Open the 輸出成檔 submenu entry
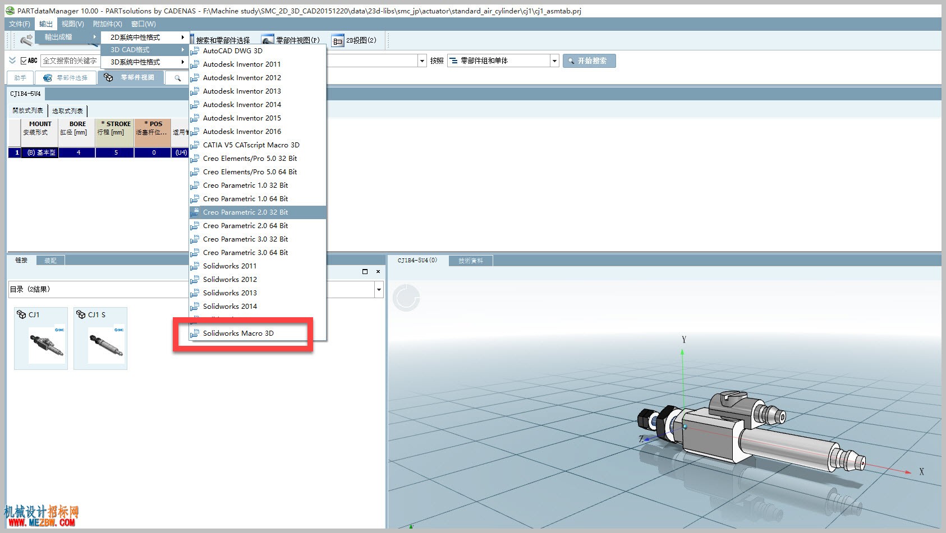 (x=68, y=37)
